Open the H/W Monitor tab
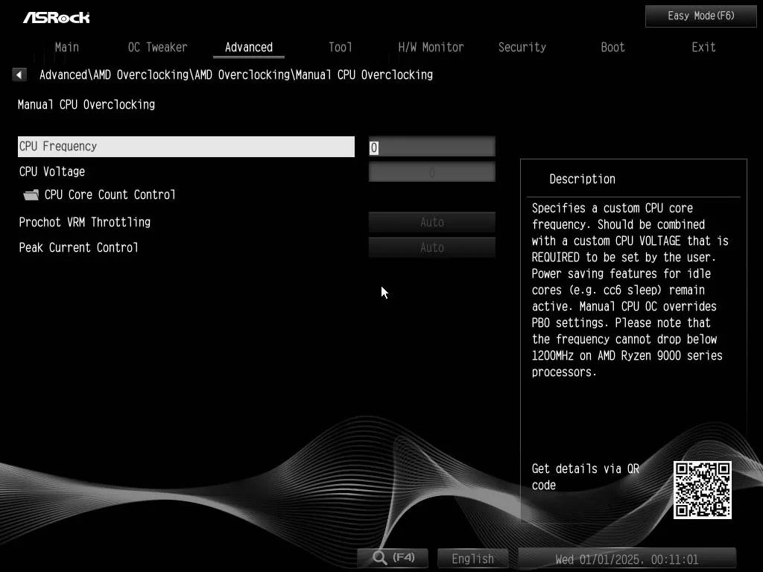Image resolution: width=763 pixels, height=572 pixels. click(431, 47)
